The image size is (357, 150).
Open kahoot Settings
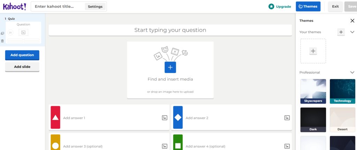[x=95, y=7]
